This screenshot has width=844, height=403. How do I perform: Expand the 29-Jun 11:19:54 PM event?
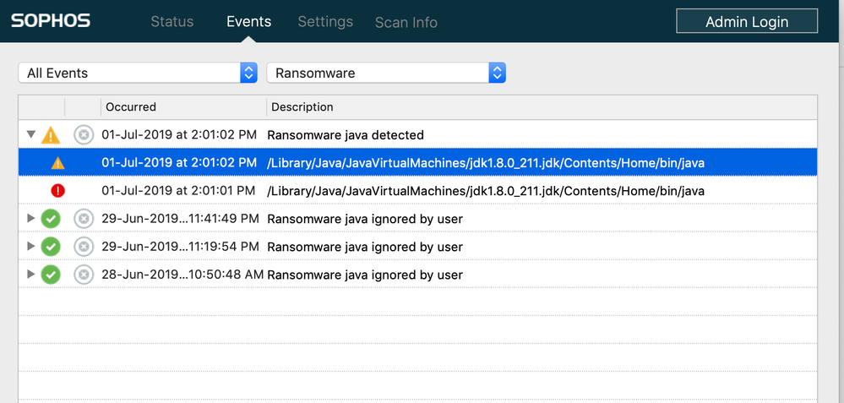(x=31, y=247)
